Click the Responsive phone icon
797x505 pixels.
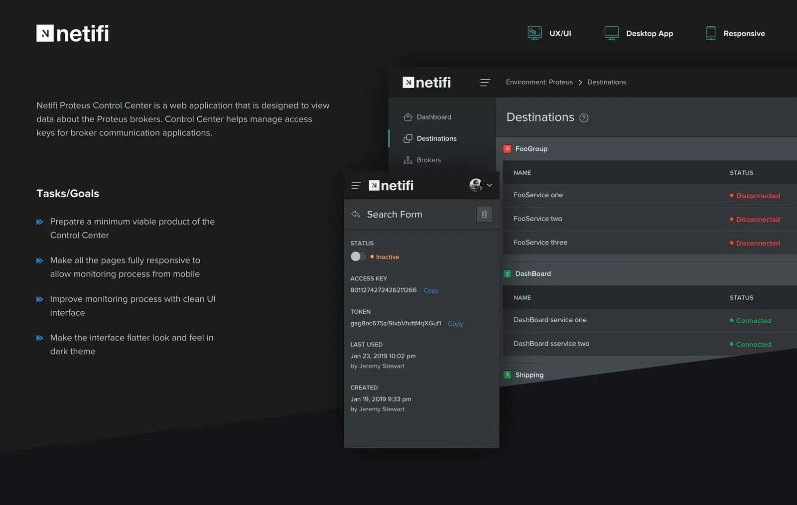click(x=711, y=33)
